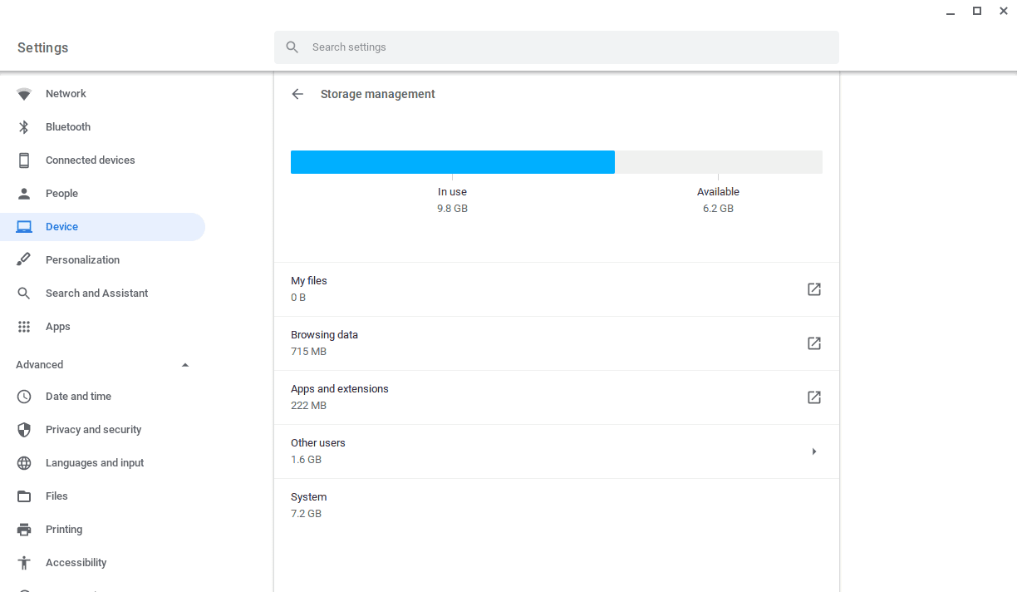Open the Other users label
Screen dimensions: 1017x592
(x=317, y=443)
